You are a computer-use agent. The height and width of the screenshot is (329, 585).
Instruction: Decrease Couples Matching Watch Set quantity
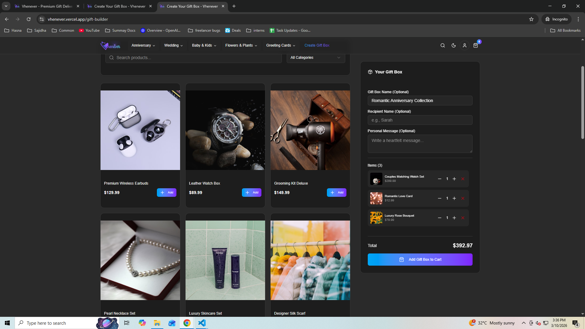(439, 179)
